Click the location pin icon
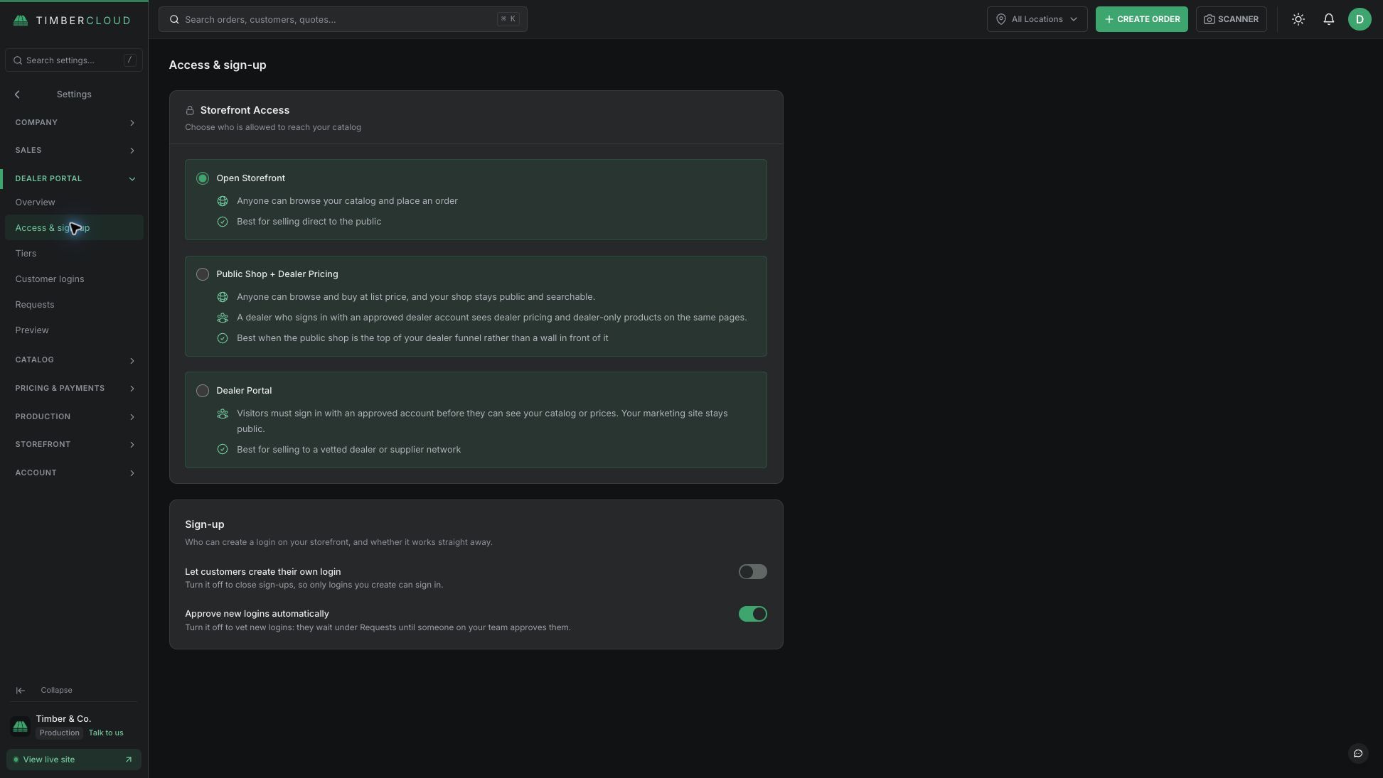Image resolution: width=1383 pixels, height=778 pixels. coord(1000,19)
